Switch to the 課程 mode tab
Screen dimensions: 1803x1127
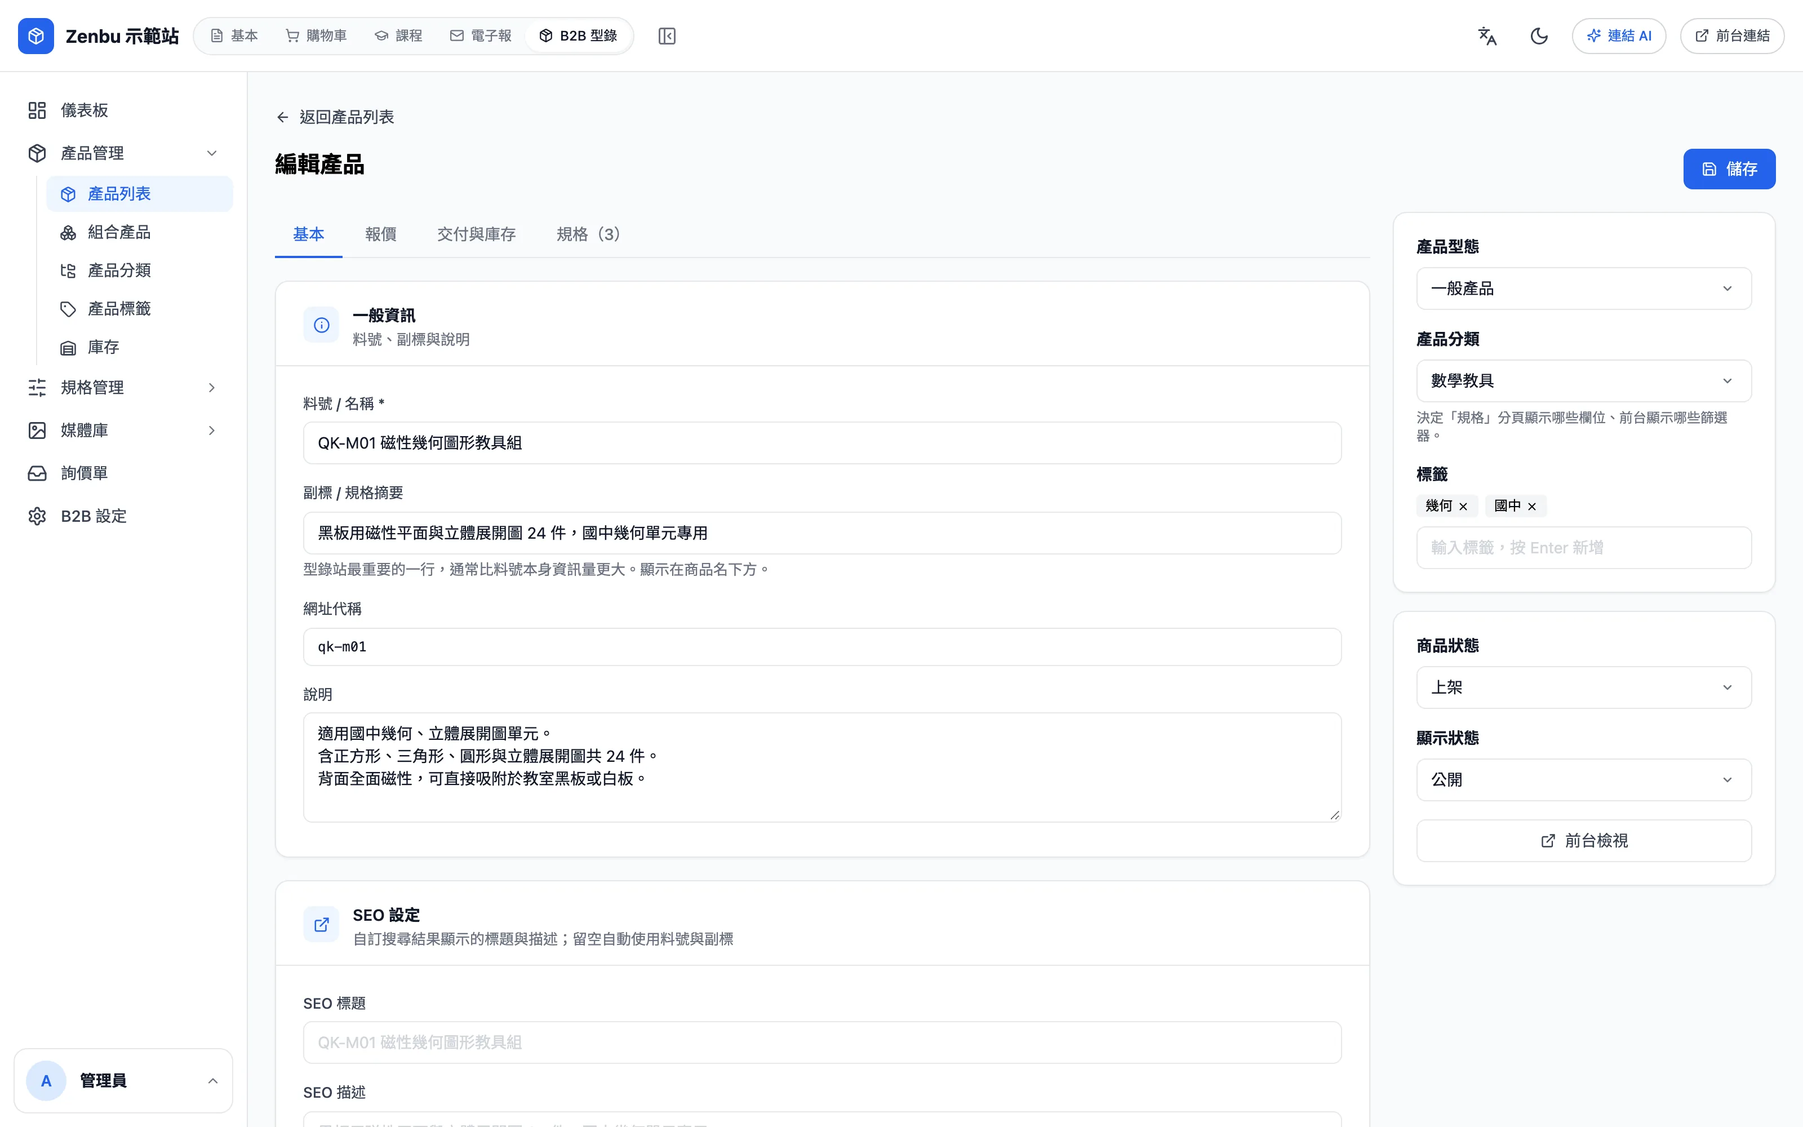click(x=398, y=36)
